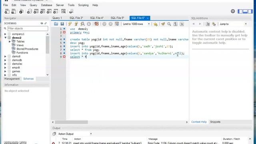Expand company1 schema node
Screen dimensions: 256x144
click(x=5, y=34)
